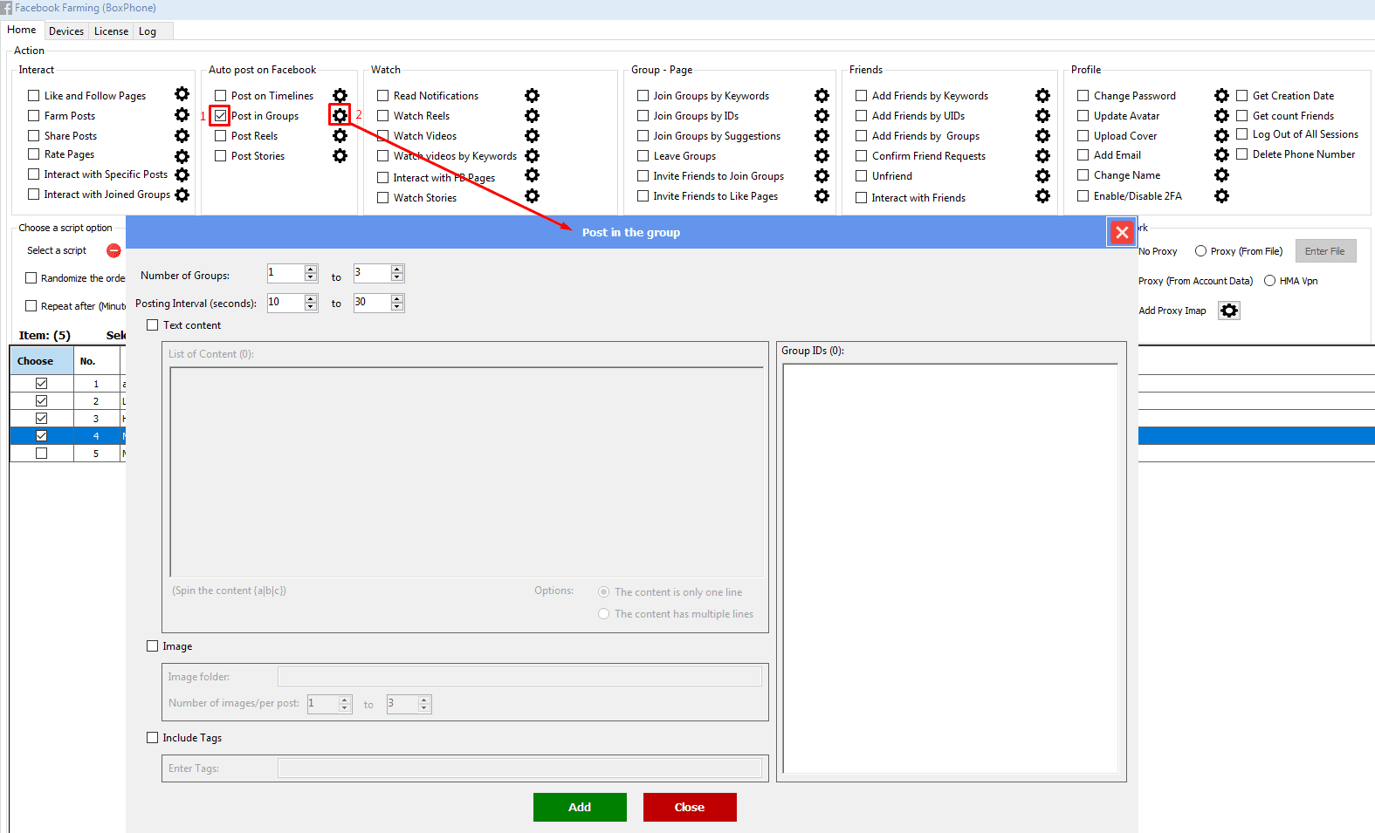Open settings gear for Watch Reels
Screen dimensions: 1375x833
coord(532,115)
